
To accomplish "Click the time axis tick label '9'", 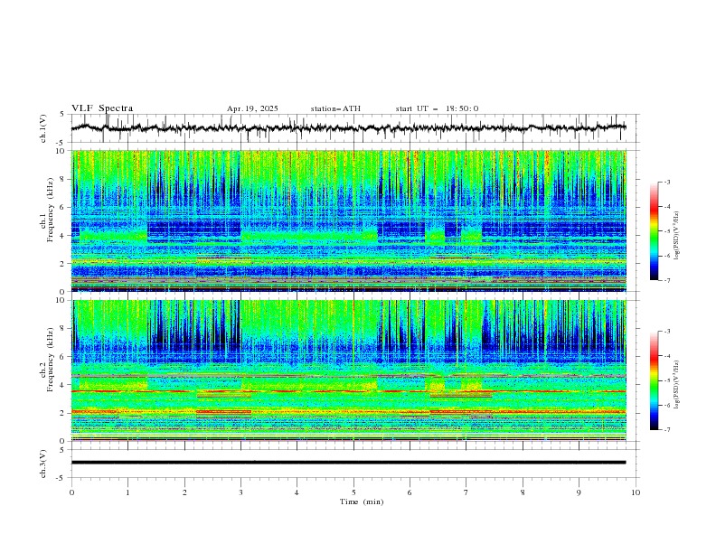I will click(579, 492).
